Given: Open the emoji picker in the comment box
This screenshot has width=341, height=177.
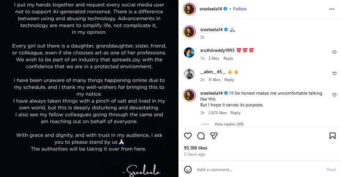Looking at the screenshot, I should click(x=188, y=169).
